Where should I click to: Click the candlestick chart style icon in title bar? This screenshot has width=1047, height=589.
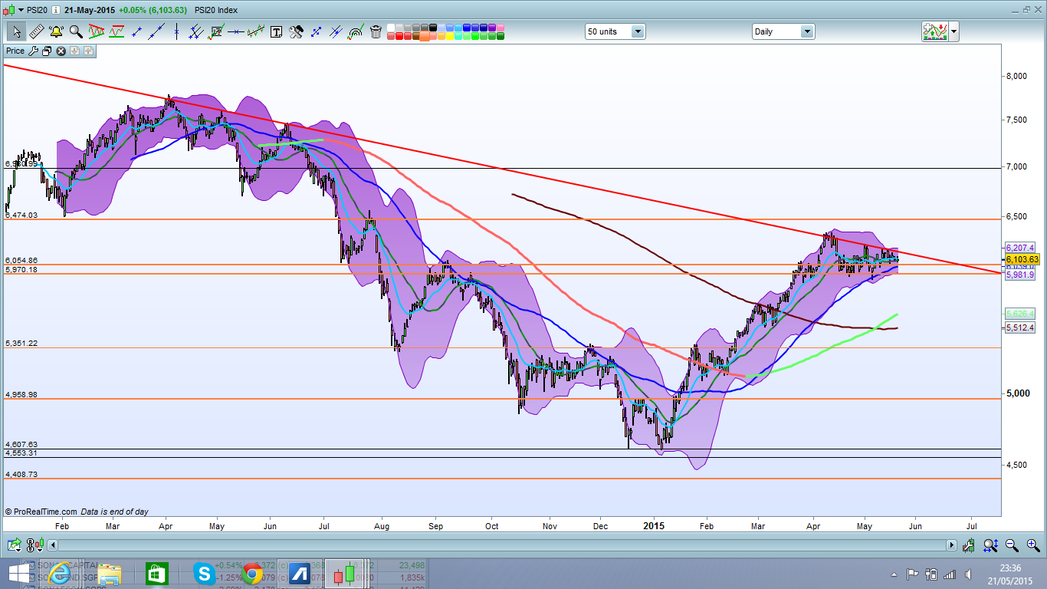click(9, 10)
